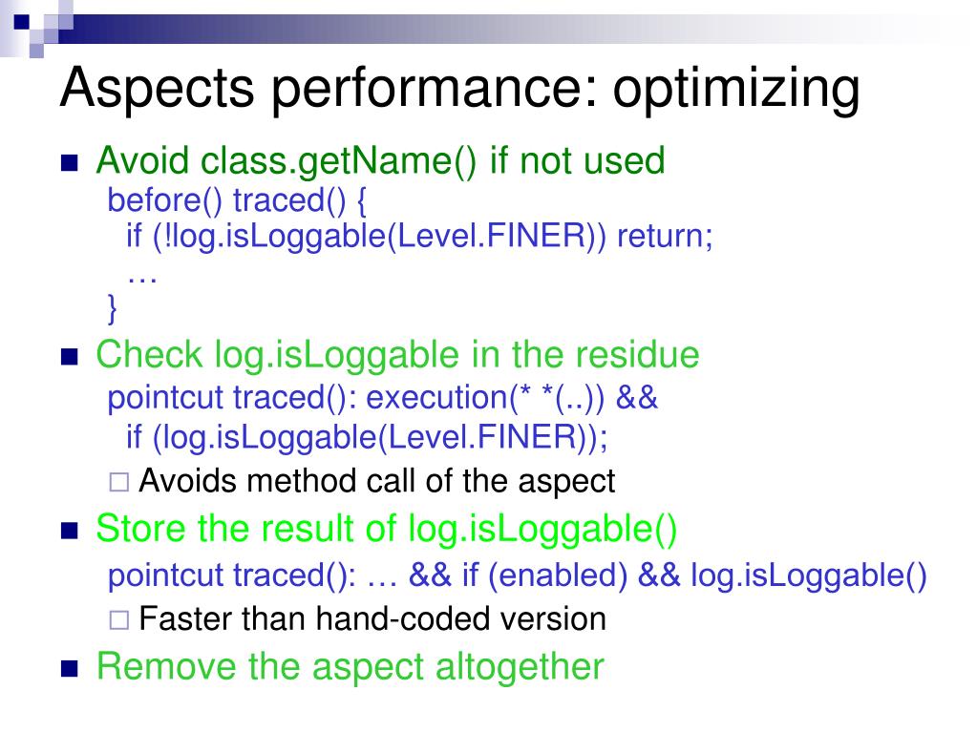
Task: Click the bullet before 'Remove the aspect altogether'
Action: (70, 668)
